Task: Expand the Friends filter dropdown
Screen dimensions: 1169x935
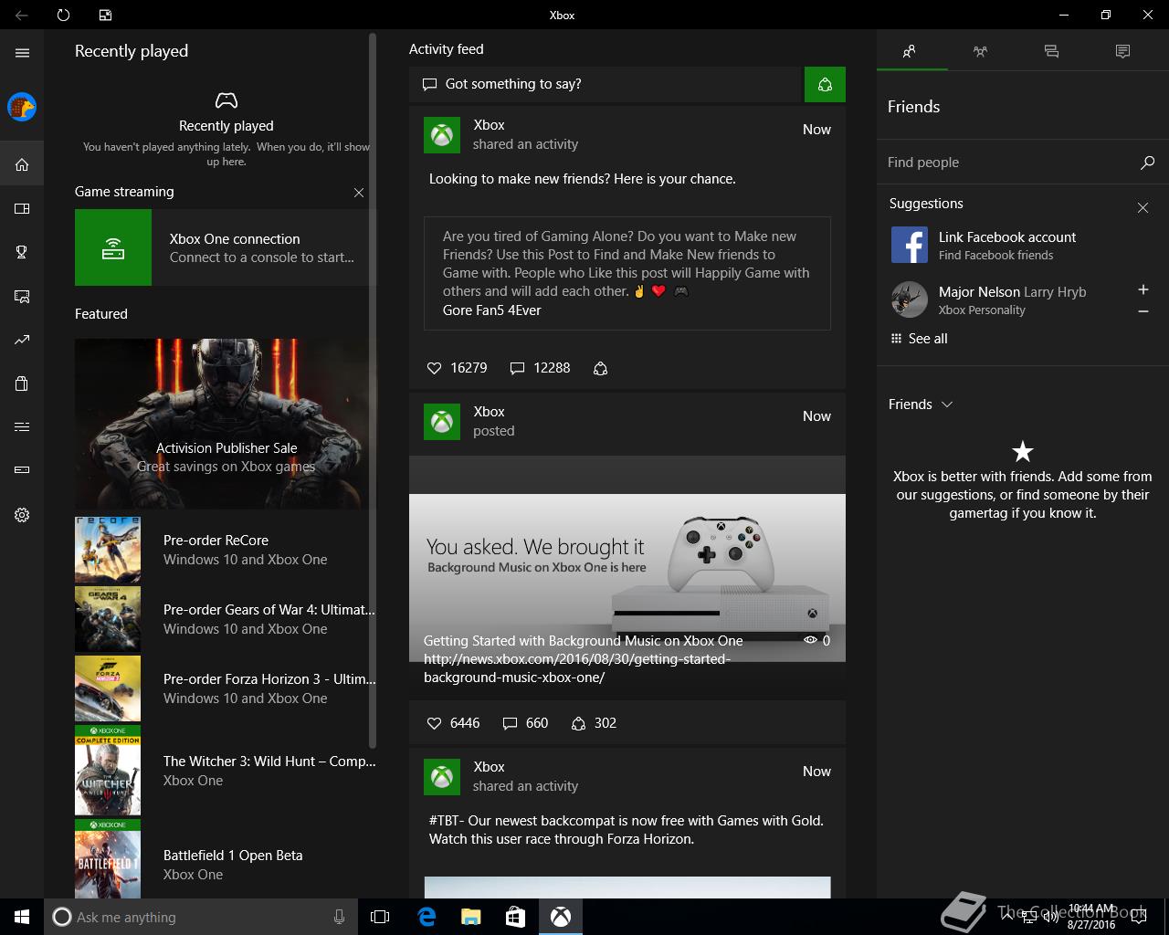Action: (921, 404)
